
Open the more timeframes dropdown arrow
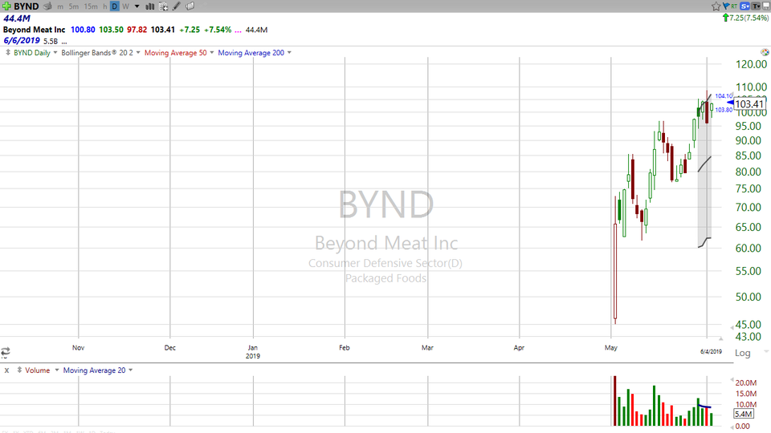click(x=137, y=7)
